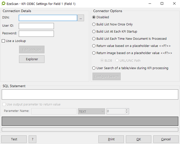Screen dimensions: 180x144
Task: Open the Explorer button
Action: 32,59
